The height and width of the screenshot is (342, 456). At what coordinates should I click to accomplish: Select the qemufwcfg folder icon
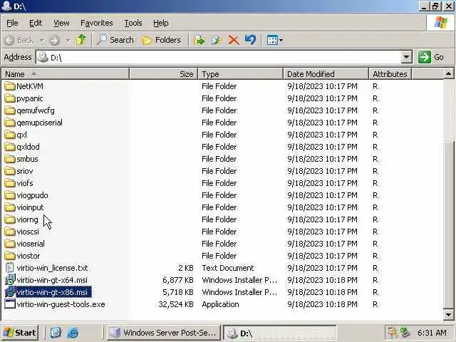(10, 110)
